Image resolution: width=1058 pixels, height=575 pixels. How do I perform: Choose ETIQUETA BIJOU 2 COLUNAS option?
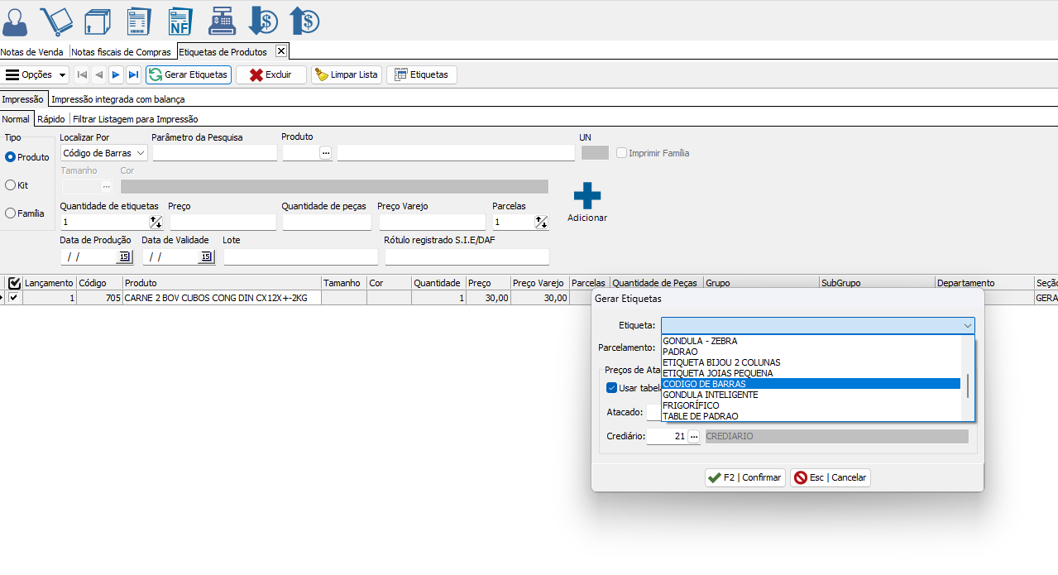click(x=811, y=362)
